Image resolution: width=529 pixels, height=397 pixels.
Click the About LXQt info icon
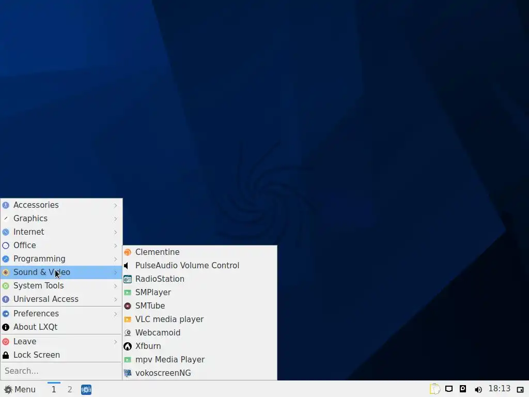pos(6,327)
